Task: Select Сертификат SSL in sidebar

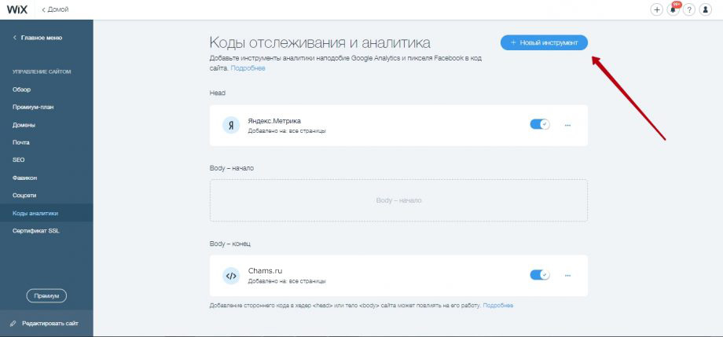Action: (35, 231)
